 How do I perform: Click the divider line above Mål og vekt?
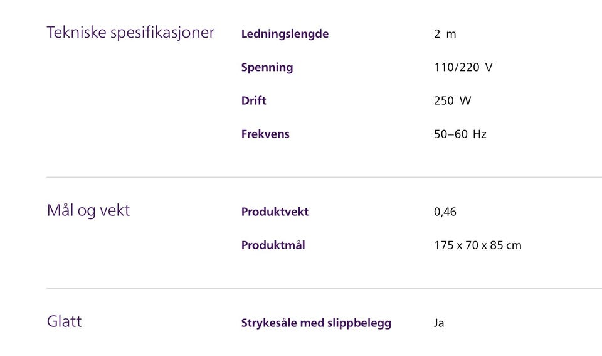pyautogui.click(x=324, y=177)
